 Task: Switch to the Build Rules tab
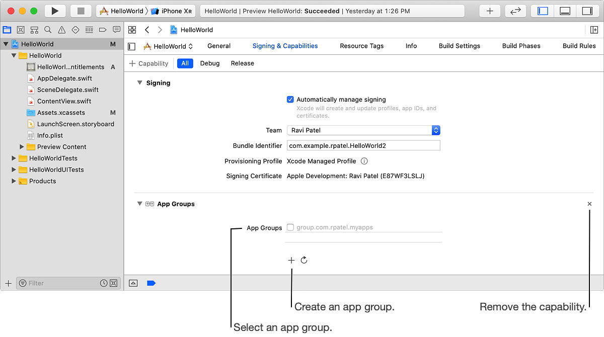tap(579, 46)
